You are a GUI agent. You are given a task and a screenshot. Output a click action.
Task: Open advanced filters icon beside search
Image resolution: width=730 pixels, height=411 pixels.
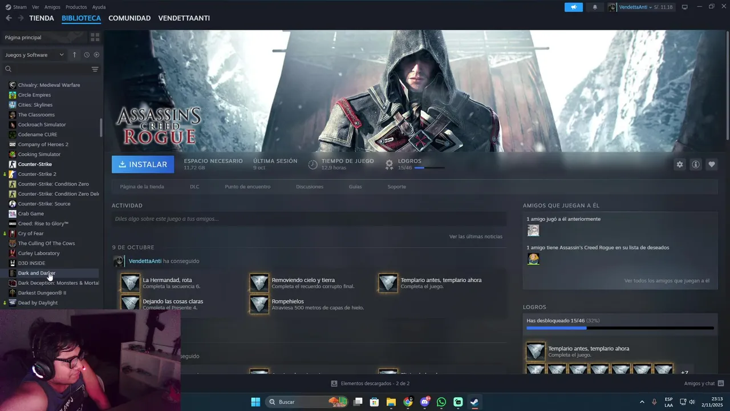click(x=95, y=69)
